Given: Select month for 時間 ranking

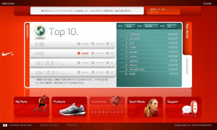Looking at the screenshot, I should coord(98,53).
